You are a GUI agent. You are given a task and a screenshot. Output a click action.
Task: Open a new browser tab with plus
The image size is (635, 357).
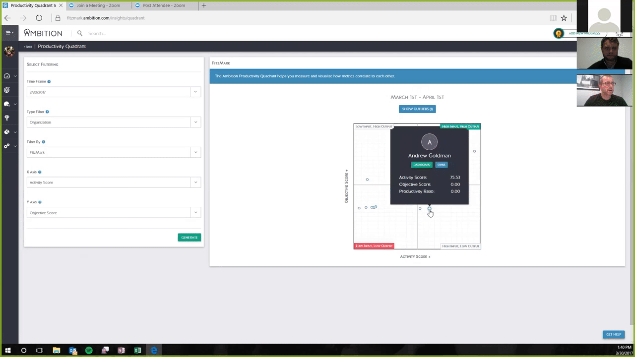(x=203, y=5)
